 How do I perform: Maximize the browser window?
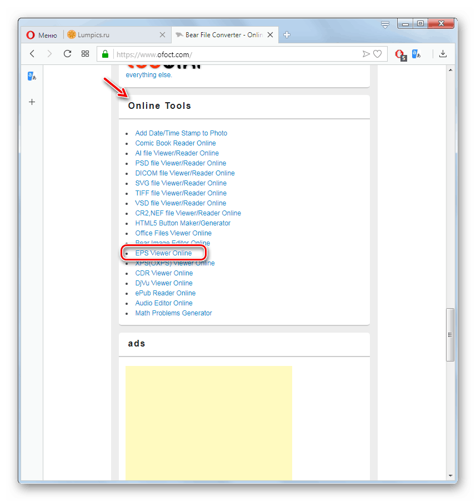[420, 24]
